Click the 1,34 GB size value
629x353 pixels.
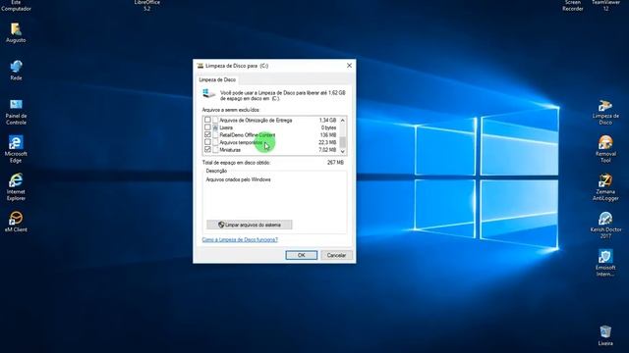pyautogui.click(x=327, y=120)
